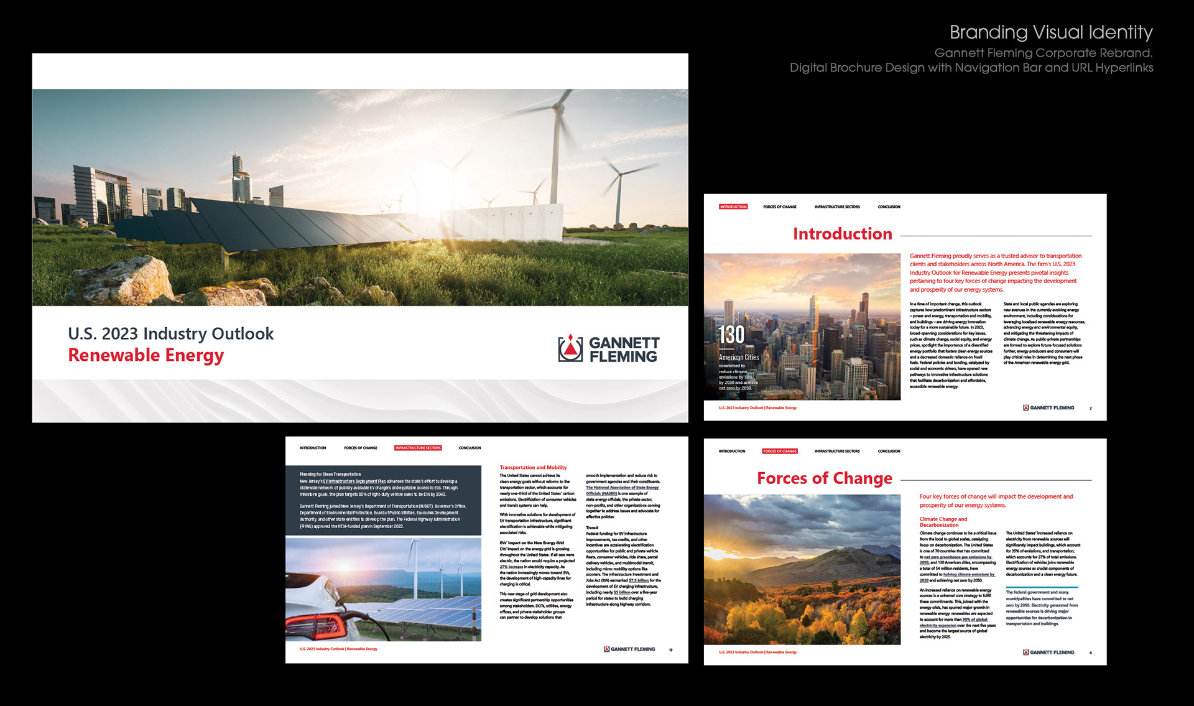Select highlighted Introduction tab on Introduction page
1194x706 pixels.
click(733, 207)
